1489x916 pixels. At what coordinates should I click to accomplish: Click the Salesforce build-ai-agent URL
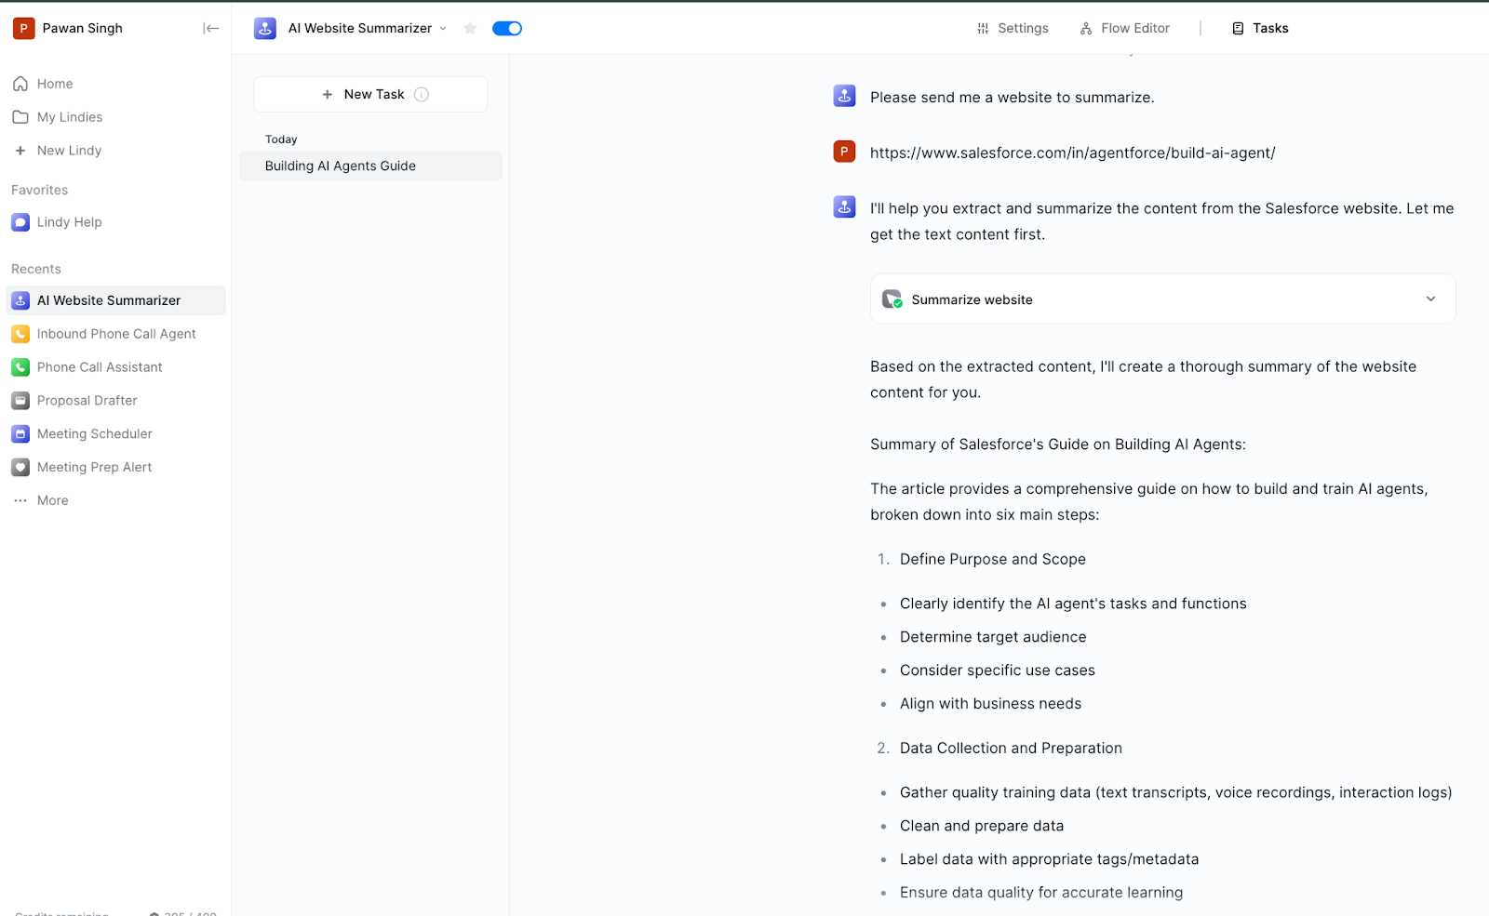(1072, 153)
